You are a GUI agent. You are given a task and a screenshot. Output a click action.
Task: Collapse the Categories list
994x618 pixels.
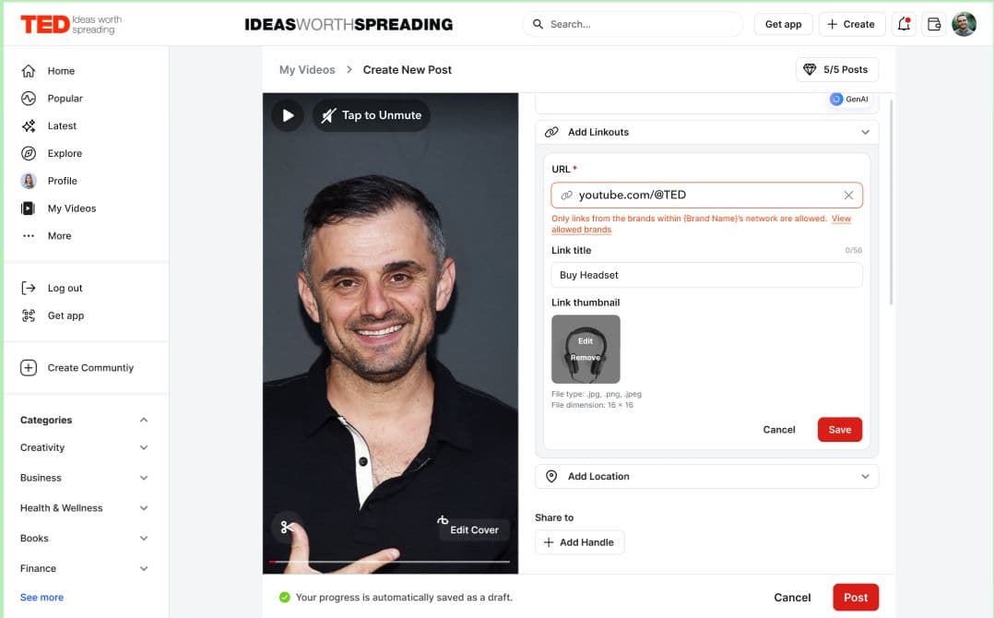(144, 420)
